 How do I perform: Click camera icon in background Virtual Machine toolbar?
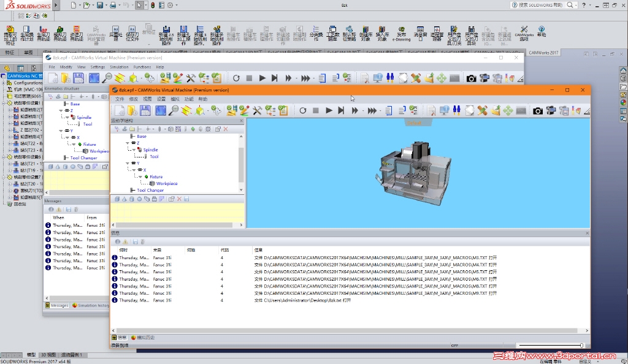click(x=472, y=78)
